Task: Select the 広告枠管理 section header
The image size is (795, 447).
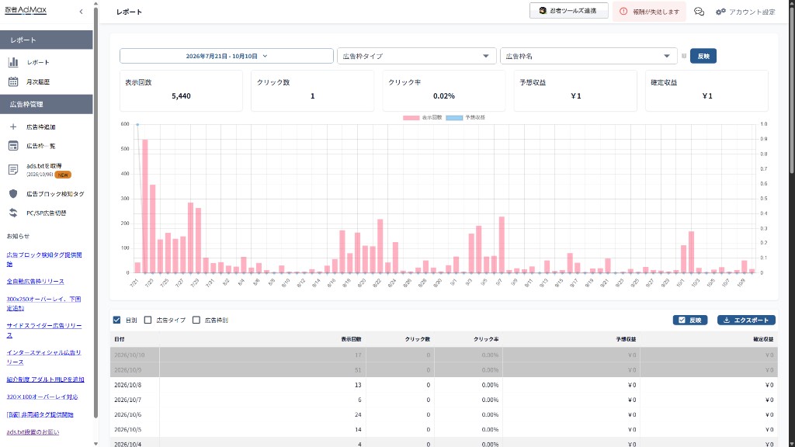Action: (x=46, y=105)
